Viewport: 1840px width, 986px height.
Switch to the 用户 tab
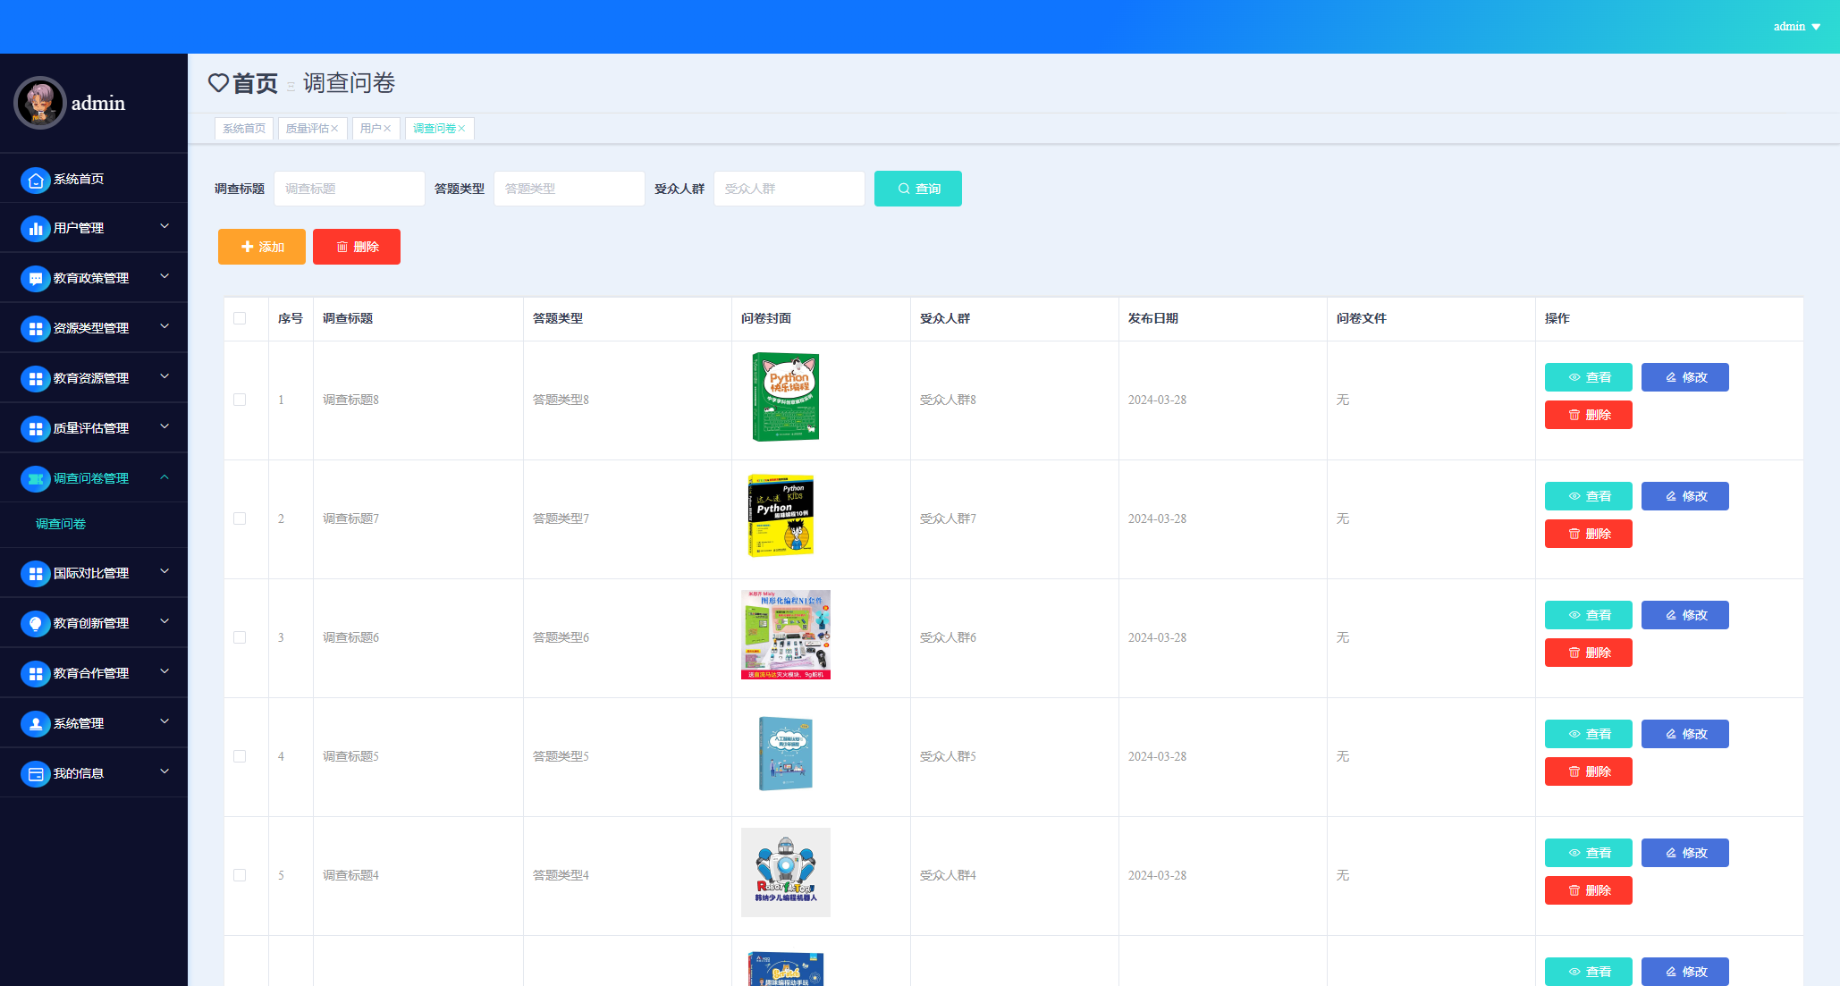[370, 129]
